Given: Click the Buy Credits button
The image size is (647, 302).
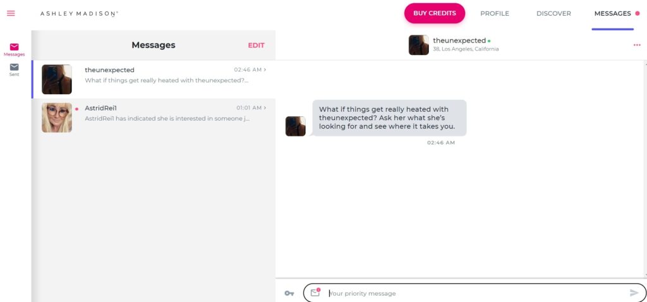Looking at the screenshot, I should click(x=435, y=13).
